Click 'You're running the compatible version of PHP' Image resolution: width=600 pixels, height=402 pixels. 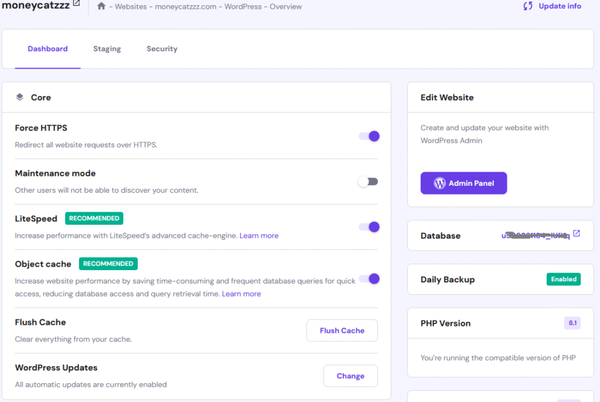pyautogui.click(x=498, y=357)
